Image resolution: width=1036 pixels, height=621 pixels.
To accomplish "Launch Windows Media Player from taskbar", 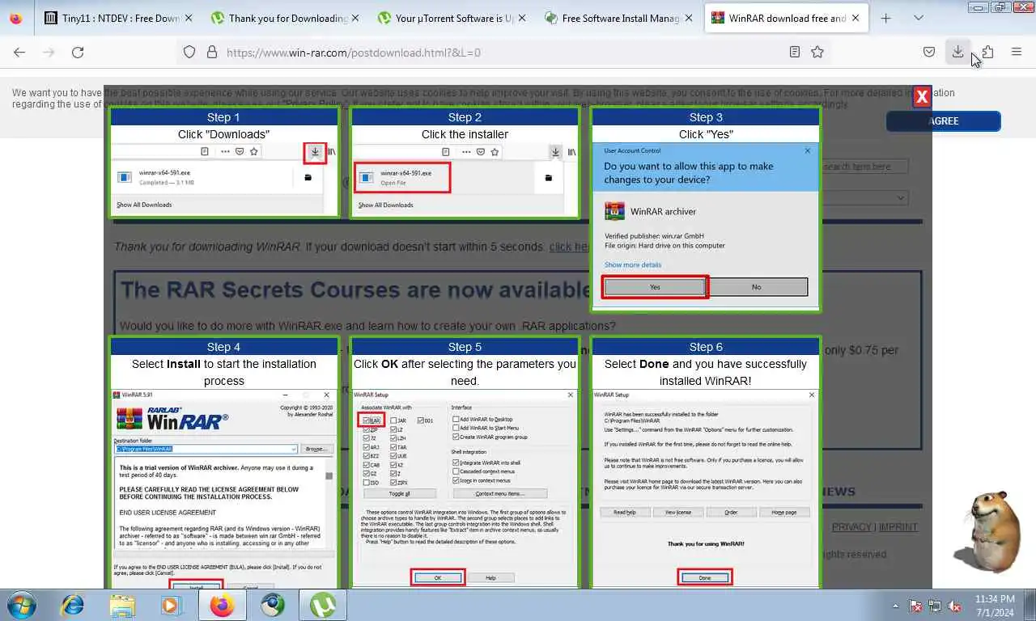I will pos(172,605).
